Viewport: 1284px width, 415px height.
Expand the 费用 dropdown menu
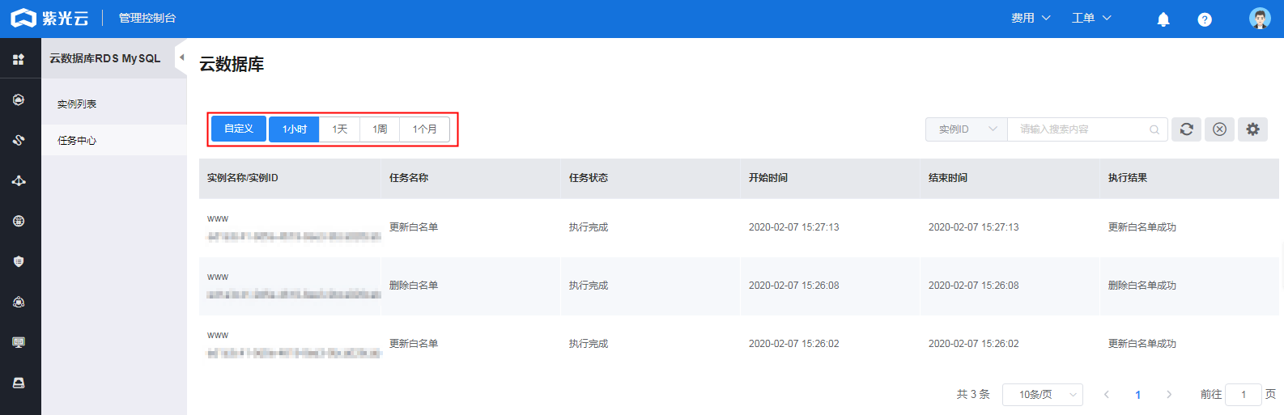[1030, 18]
